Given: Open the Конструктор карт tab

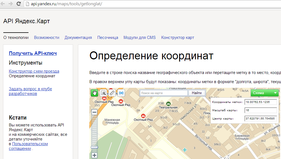Looking at the screenshot, I should [178, 38].
